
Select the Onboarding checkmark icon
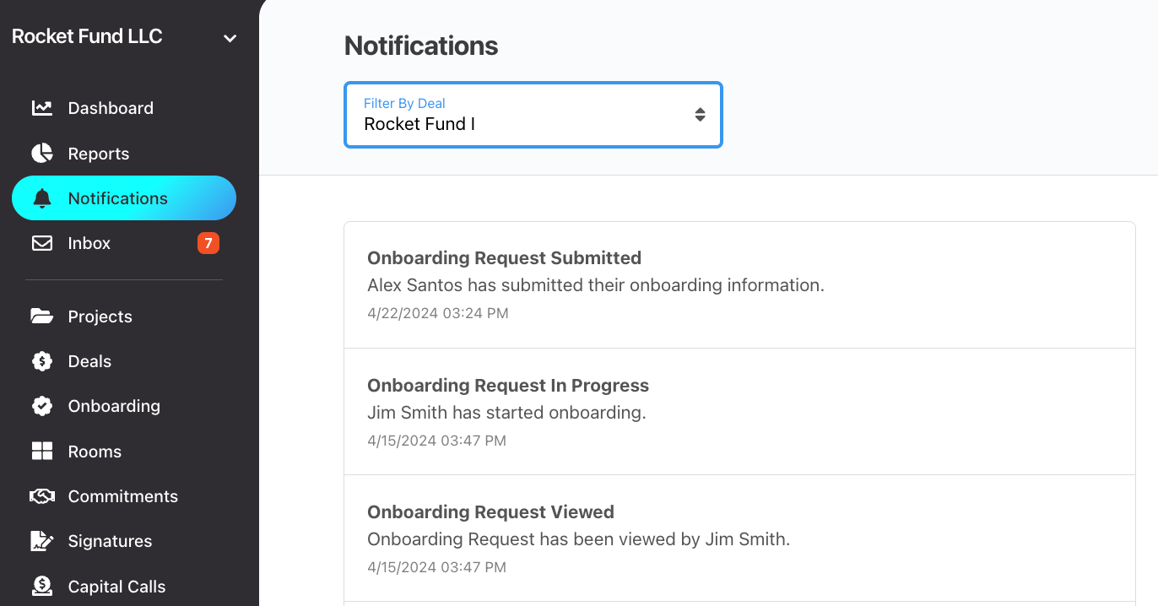42,406
